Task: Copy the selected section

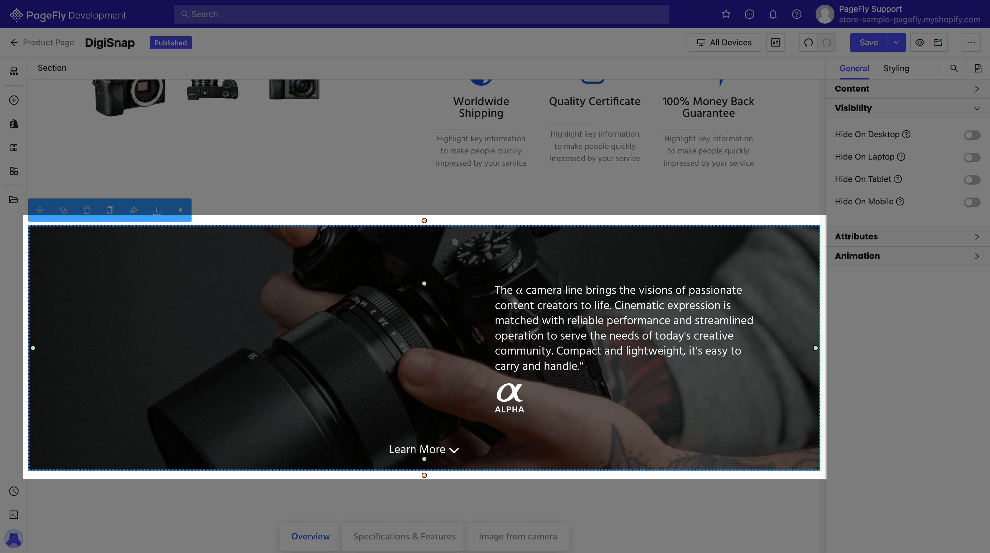Action: [x=110, y=210]
